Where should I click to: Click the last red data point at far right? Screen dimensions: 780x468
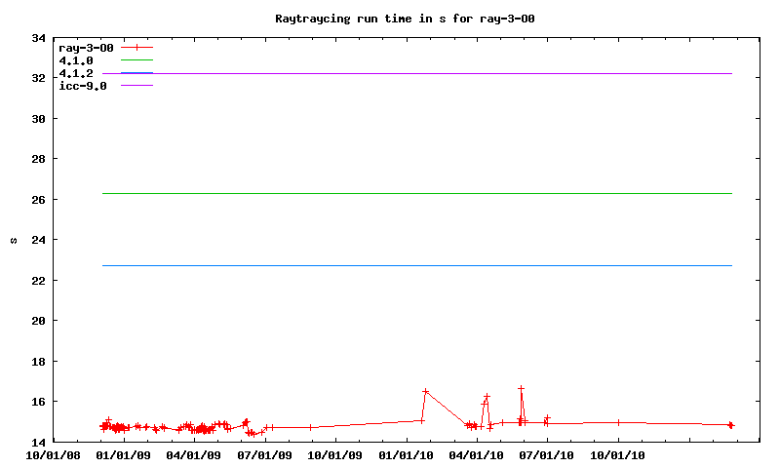point(730,425)
